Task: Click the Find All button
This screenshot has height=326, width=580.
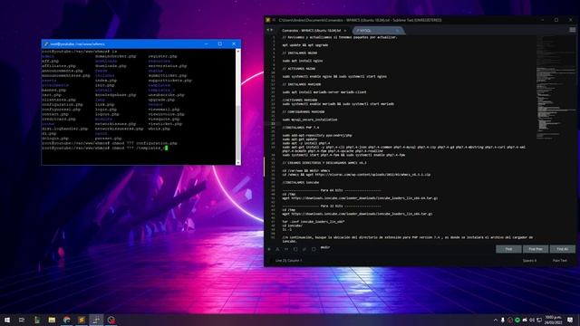Action: 563,249
